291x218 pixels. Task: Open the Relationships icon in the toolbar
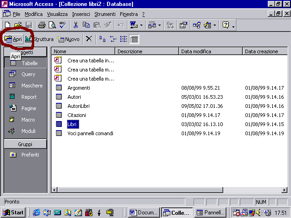(x=197, y=25)
